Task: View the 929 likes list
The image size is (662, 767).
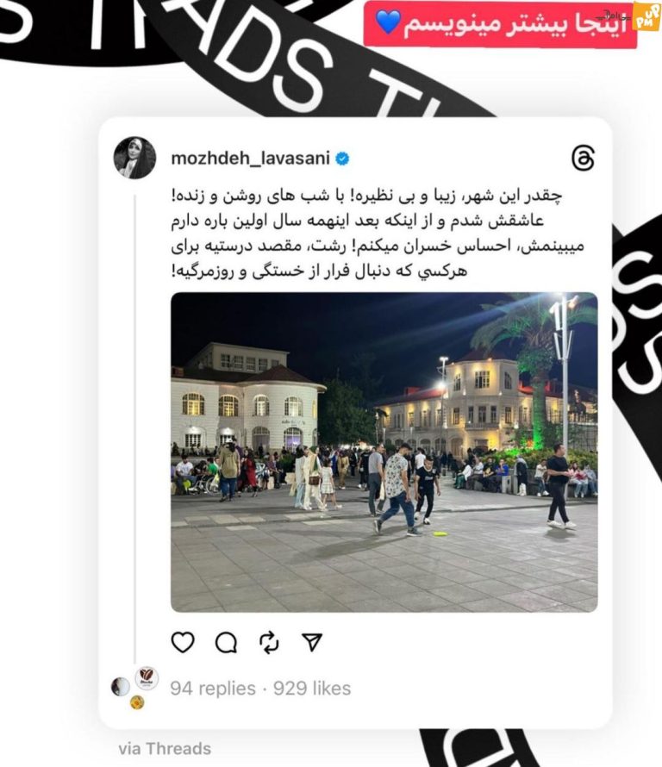Action: coord(312,689)
